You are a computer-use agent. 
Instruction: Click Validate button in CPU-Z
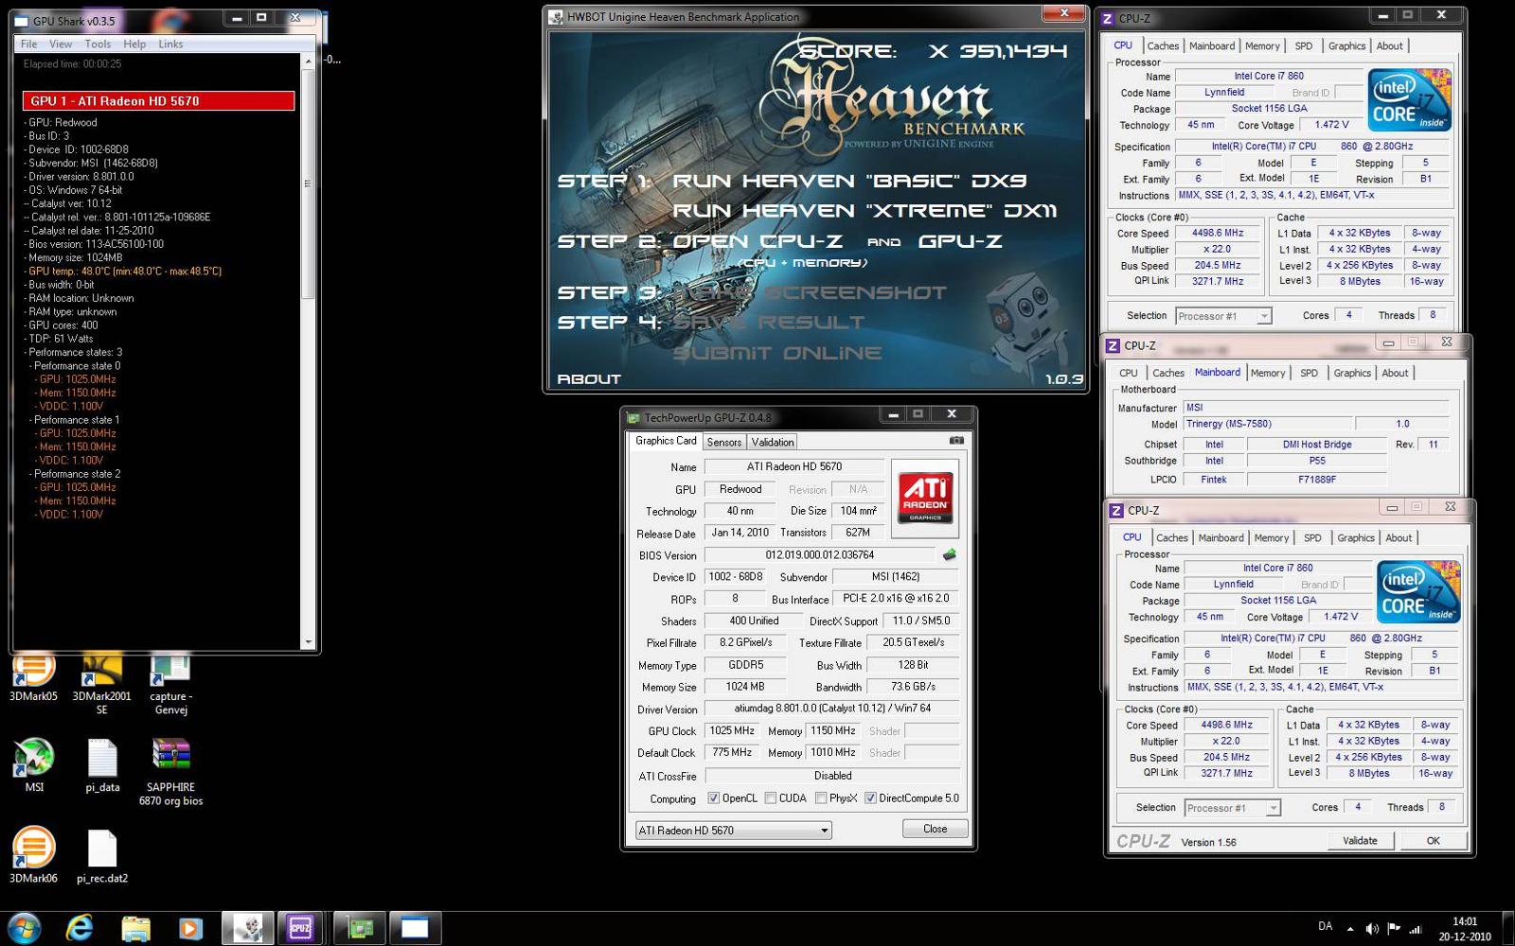coord(1360,840)
